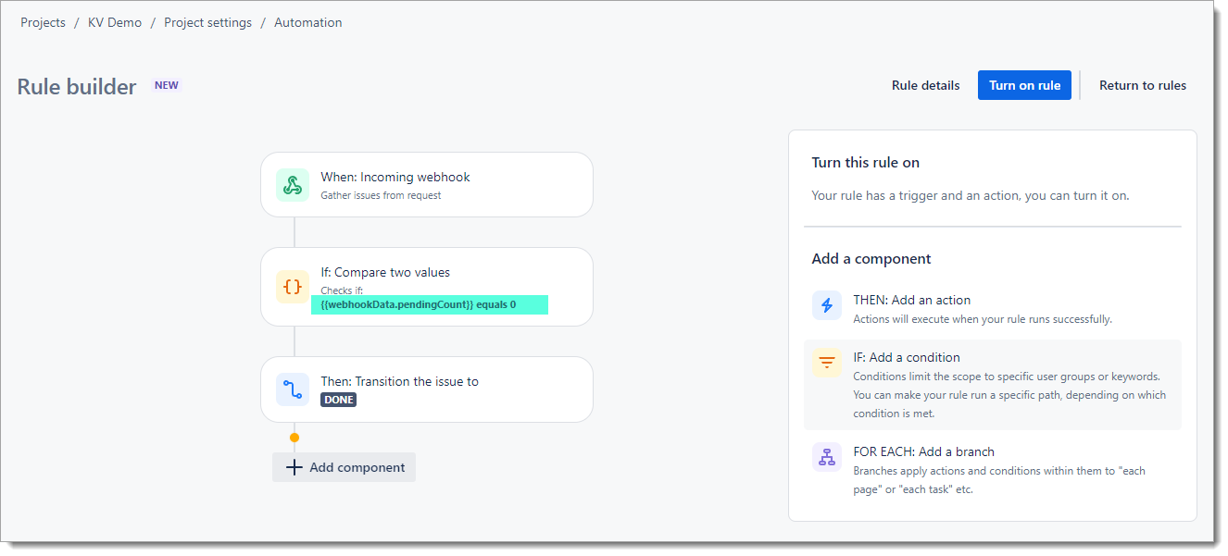The width and height of the screenshot is (1228, 556).
Task: Click the transition issue action icon
Action: coord(293,389)
